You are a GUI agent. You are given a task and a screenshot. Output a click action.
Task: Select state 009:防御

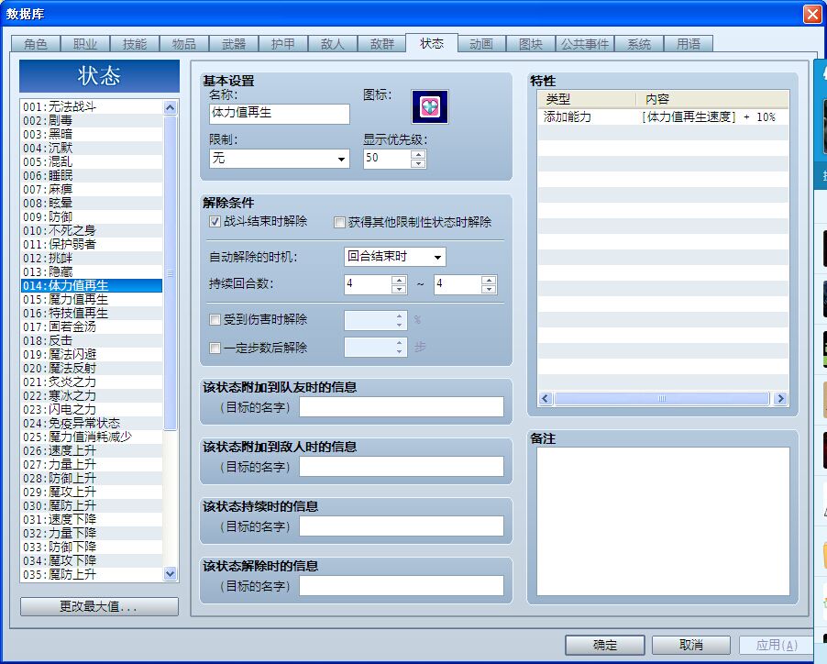[x=92, y=216]
